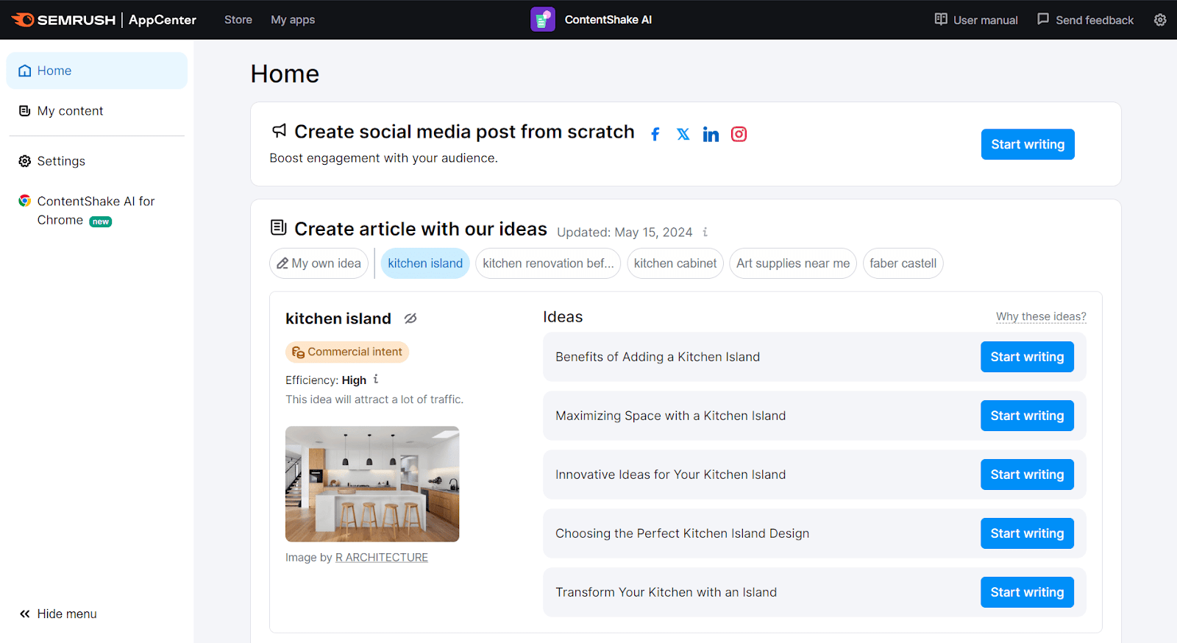
Task: Select the X (Twitter) icon
Action: tap(683, 134)
